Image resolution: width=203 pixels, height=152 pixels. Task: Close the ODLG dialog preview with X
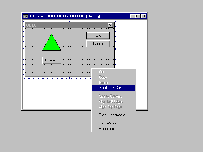(110, 25)
